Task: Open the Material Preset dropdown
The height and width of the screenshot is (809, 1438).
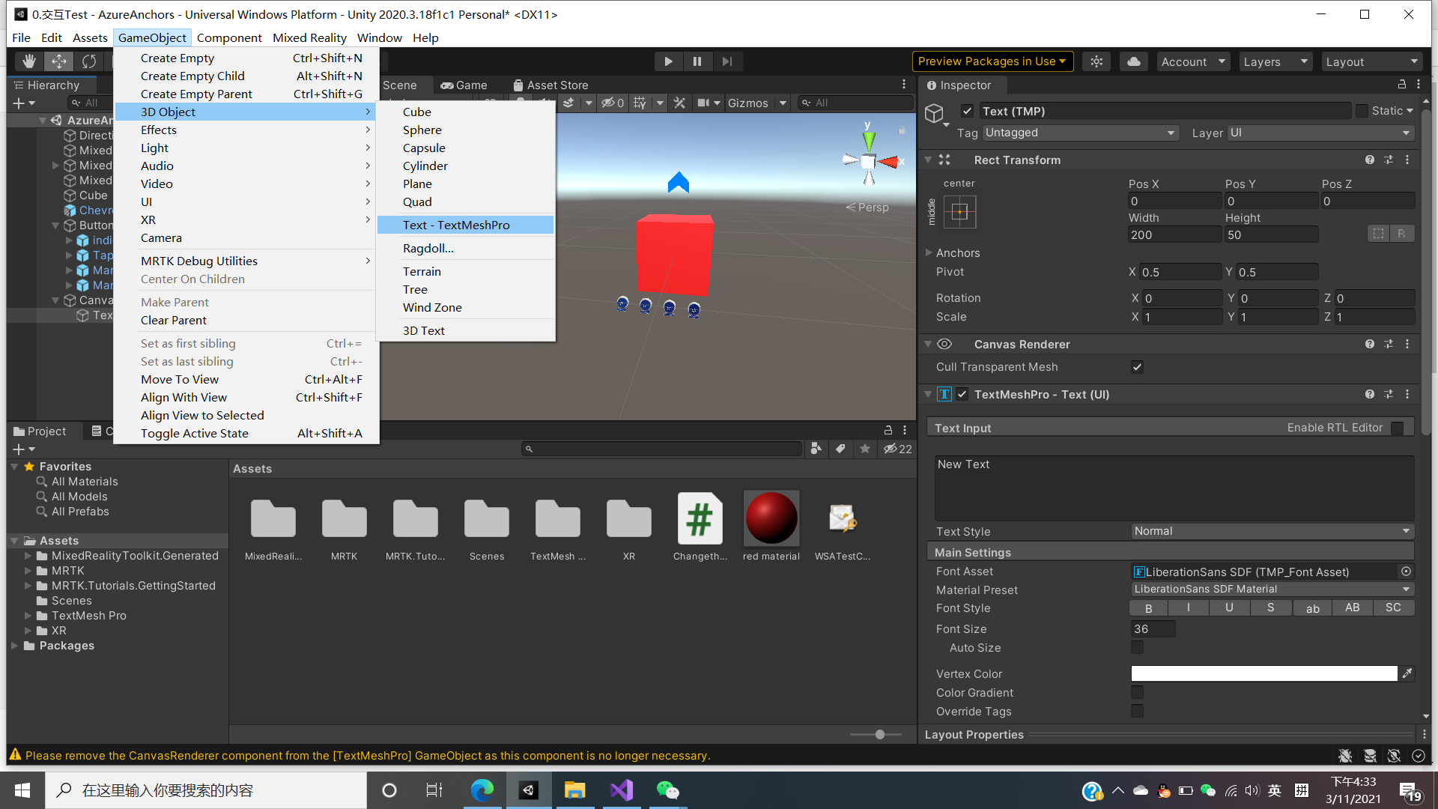Action: 1271,589
